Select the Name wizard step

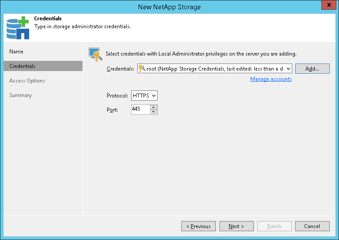(x=16, y=52)
